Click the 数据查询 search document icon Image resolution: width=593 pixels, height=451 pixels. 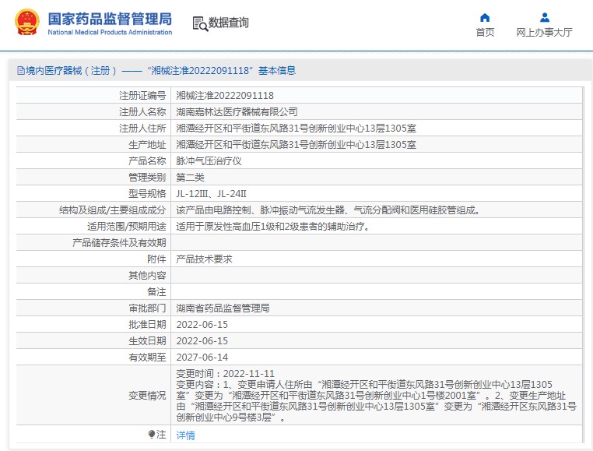click(200, 23)
